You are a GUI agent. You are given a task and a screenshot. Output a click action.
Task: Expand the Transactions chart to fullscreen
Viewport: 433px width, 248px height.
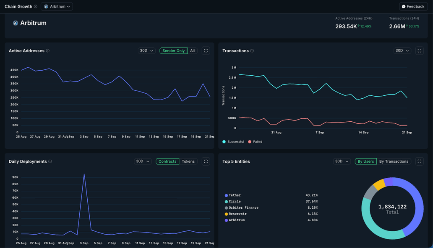tap(420, 51)
